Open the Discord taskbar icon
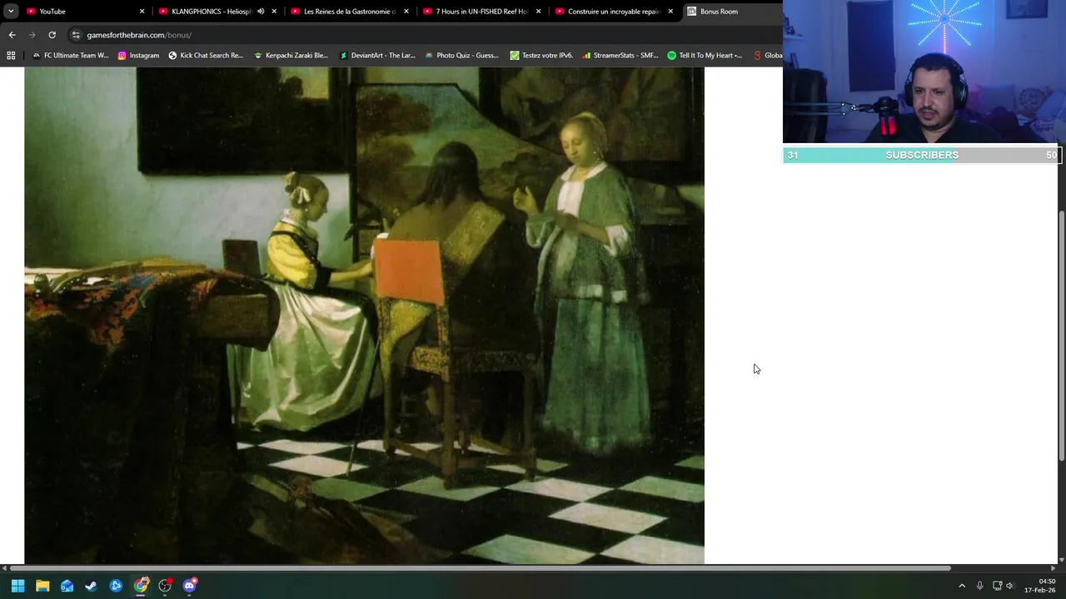The height and width of the screenshot is (599, 1066). pyautogui.click(x=190, y=586)
